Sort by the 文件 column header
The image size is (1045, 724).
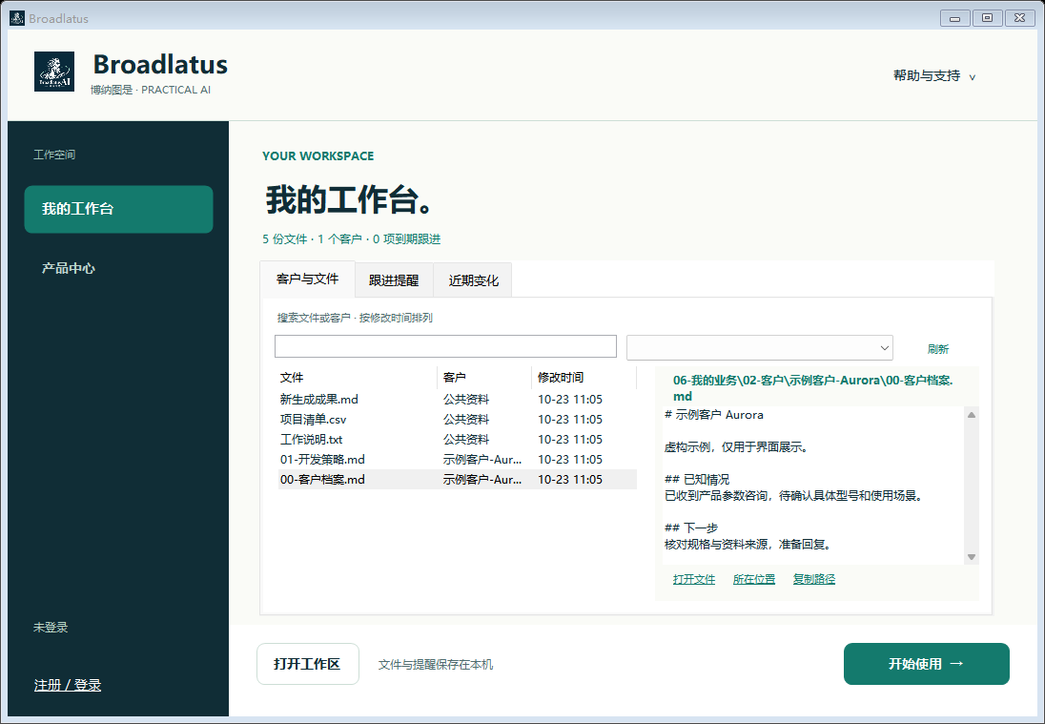358,378
